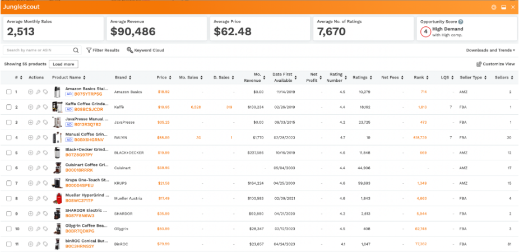Click the pin icon for Mueller Austria row
Image resolution: width=519 pixels, height=252 pixels.
pos(38,198)
